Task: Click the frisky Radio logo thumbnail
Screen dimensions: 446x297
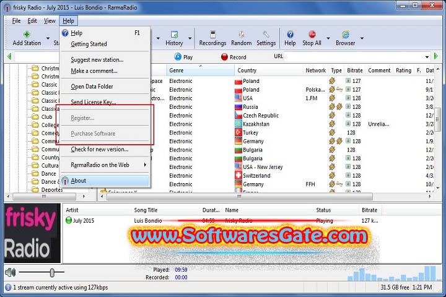Action: (x=32, y=233)
